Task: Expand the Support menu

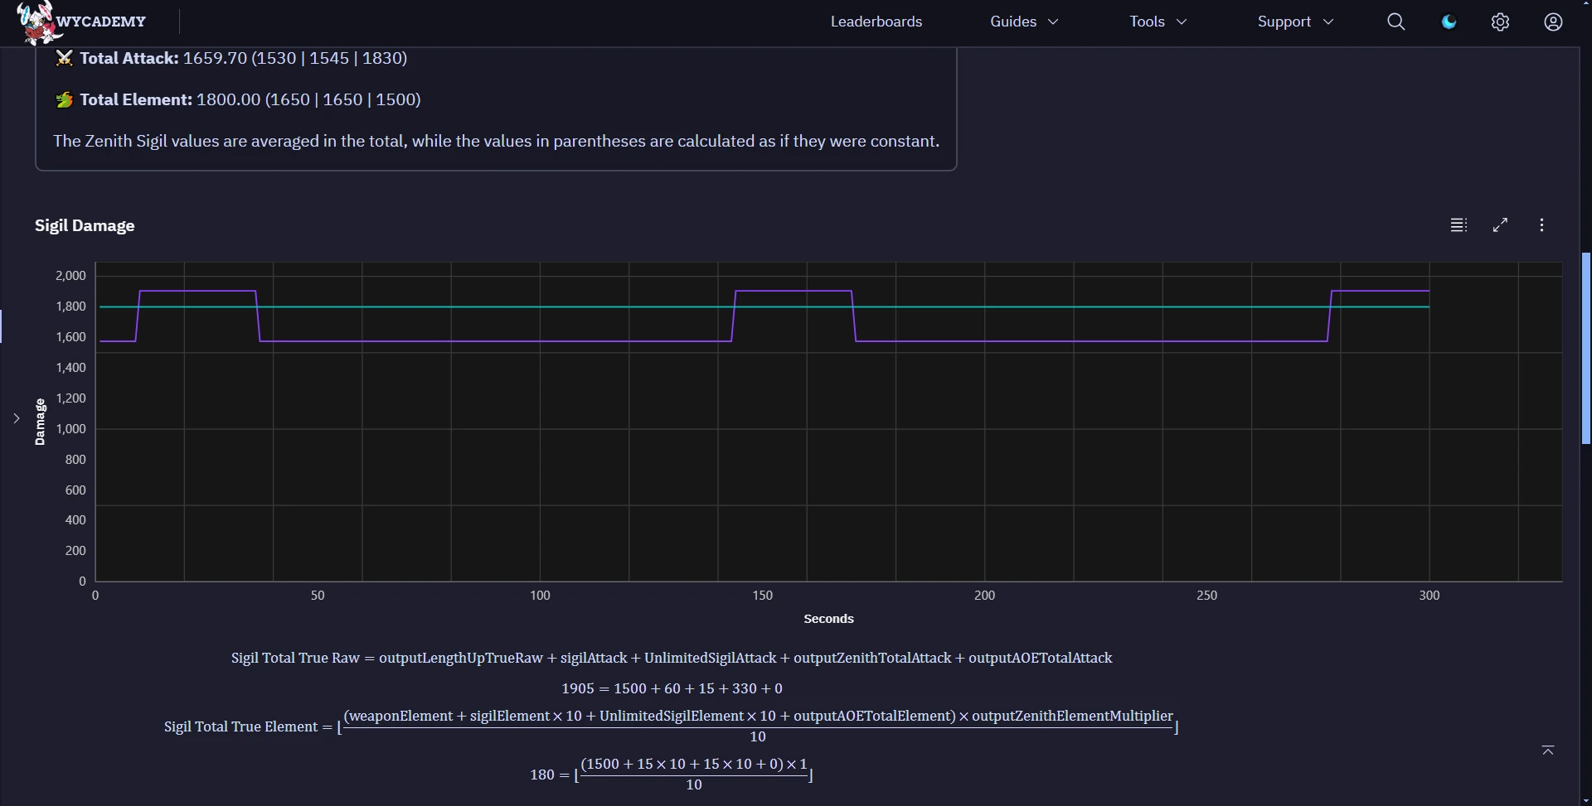Action: [1295, 22]
